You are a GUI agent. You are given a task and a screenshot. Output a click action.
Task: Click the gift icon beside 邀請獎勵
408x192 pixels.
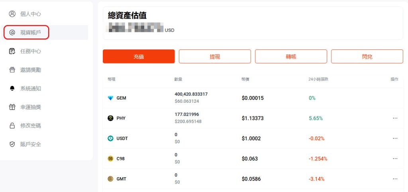pyautogui.click(x=12, y=70)
